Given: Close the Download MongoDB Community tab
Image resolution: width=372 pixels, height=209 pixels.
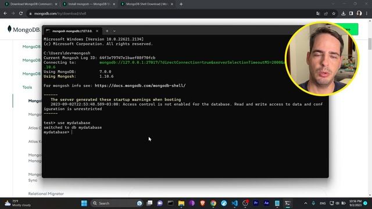Looking at the screenshot, I should (x=56, y=4).
